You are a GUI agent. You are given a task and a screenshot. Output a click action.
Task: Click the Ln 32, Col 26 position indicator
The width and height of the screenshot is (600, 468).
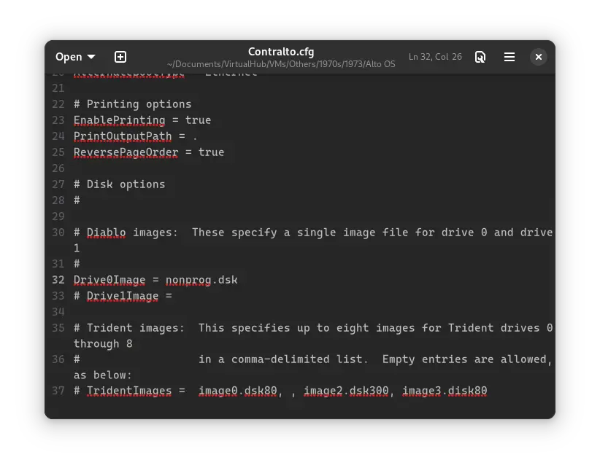435,57
